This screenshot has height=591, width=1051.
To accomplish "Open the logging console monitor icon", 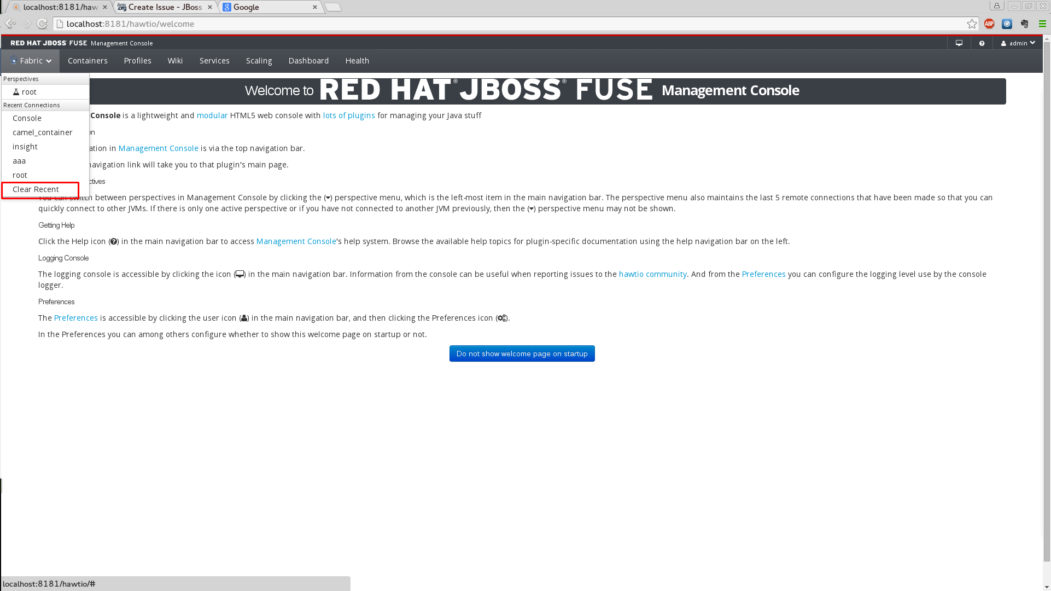I will pyautogui.click(x=959, y=43).
